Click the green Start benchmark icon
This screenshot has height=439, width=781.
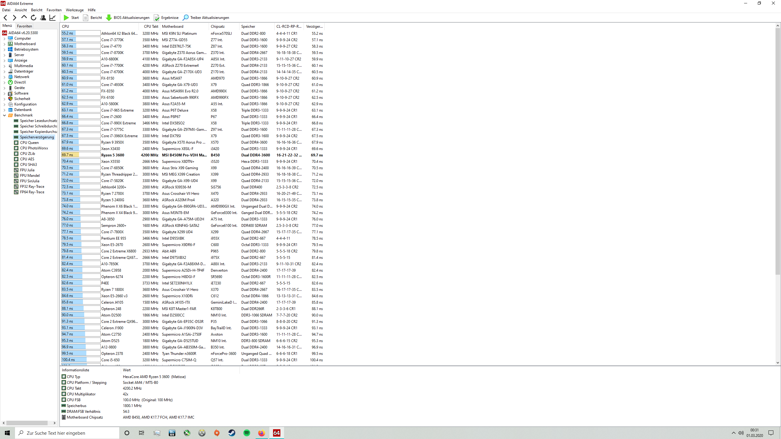[66, 18]
